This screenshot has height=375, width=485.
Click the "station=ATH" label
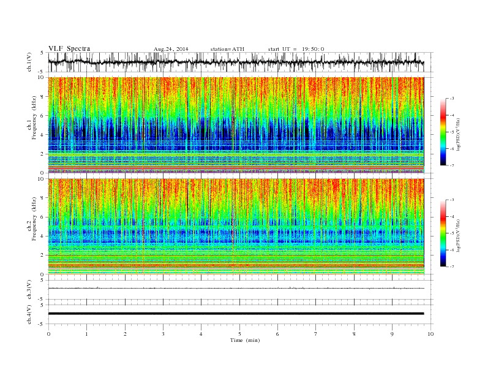click(227, 49)
